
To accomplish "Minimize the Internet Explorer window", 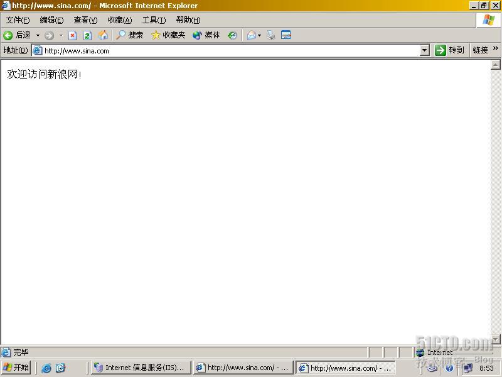I will [474, 6].
